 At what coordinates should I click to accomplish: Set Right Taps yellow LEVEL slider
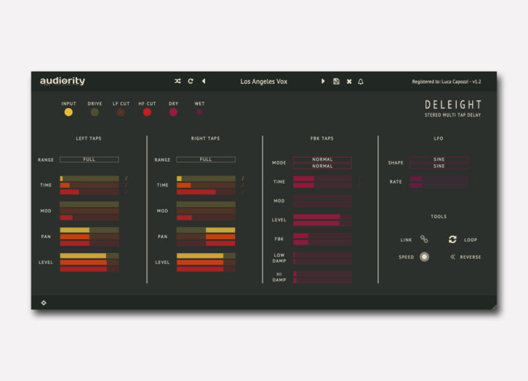(x=206, y=256)
